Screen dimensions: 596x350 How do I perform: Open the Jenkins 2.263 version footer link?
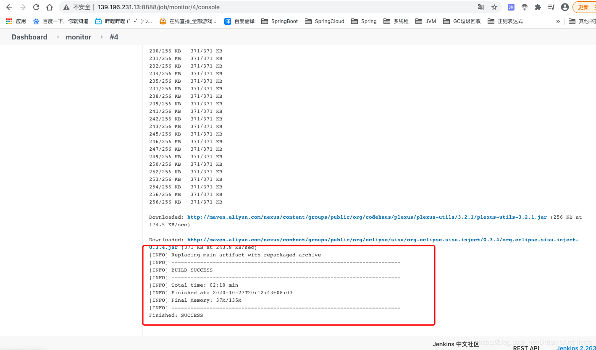[x=576, y=347]
